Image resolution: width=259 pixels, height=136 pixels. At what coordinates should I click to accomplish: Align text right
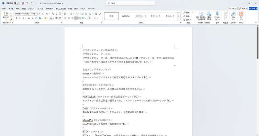click(x=72, y=18)
